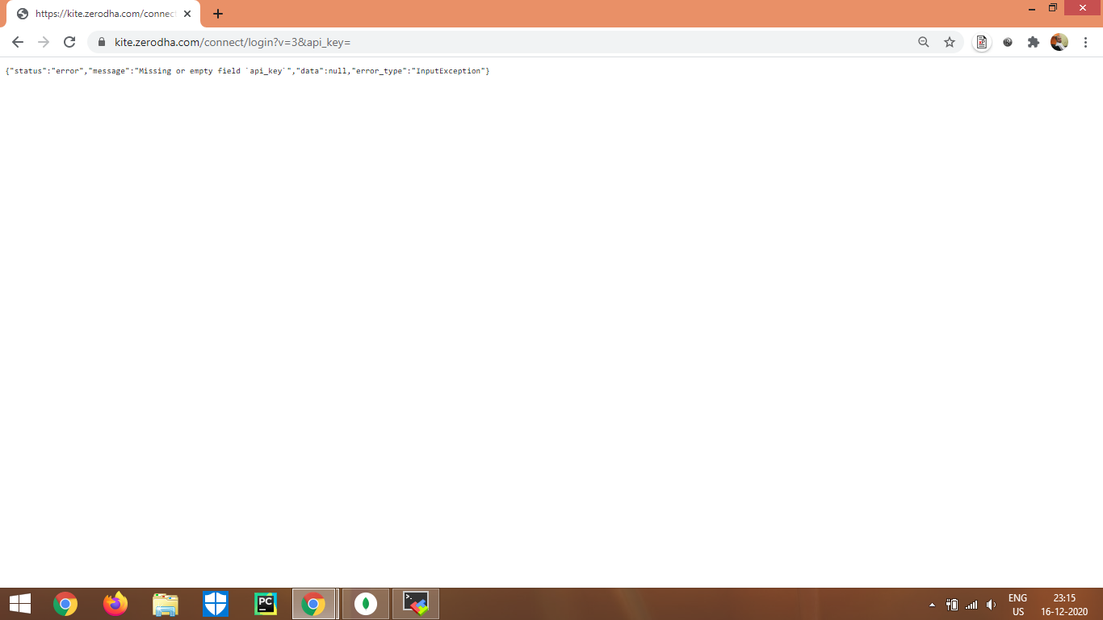Open PyCharm from the taskbar
Image resolution: width=1103 pixels, height=620 pixels.
[x=265, y=603]
